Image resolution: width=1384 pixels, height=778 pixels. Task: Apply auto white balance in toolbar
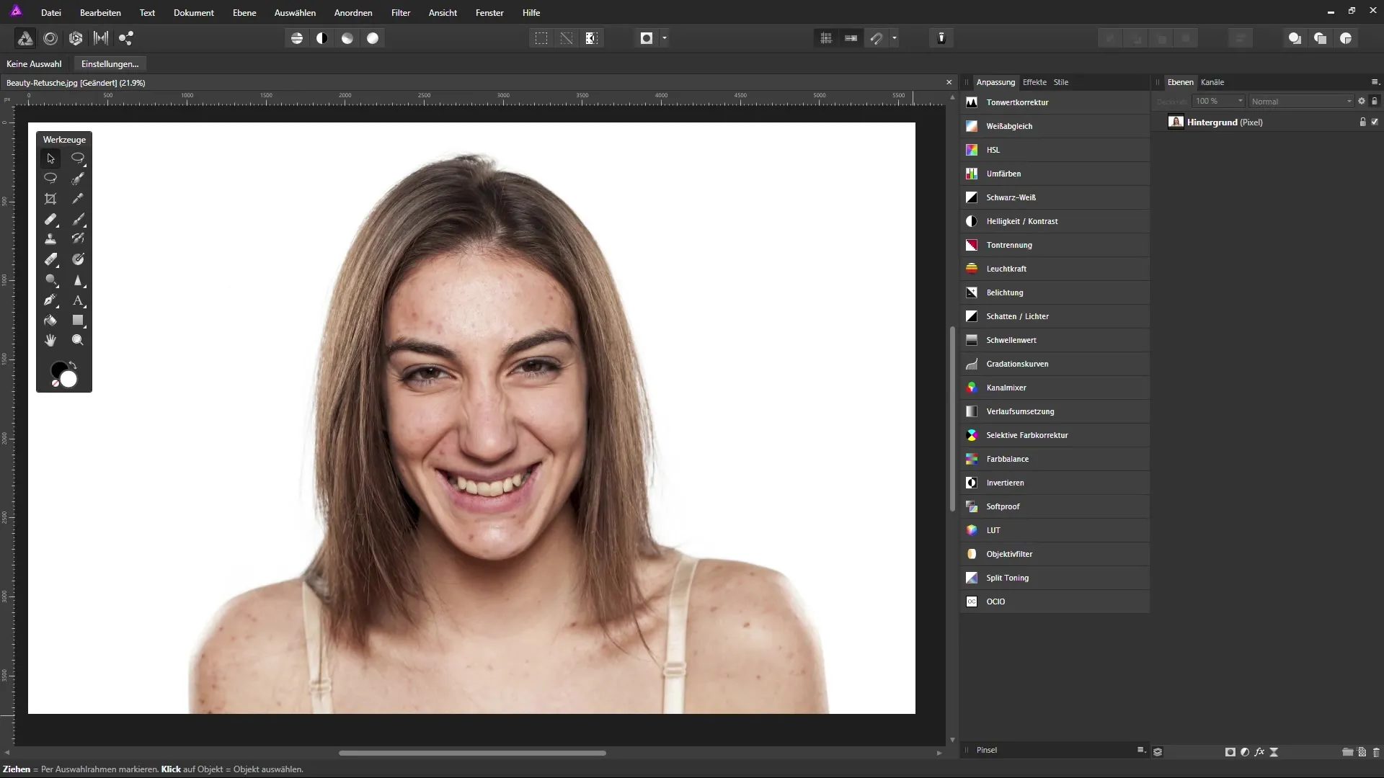(373, 38)
